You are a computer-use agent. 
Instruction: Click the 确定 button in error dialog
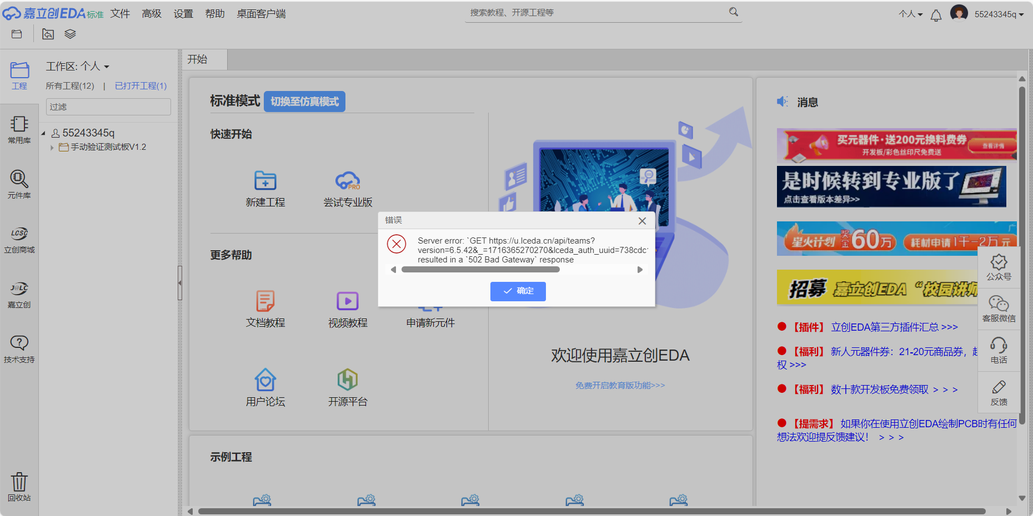[x=518, y=291]
